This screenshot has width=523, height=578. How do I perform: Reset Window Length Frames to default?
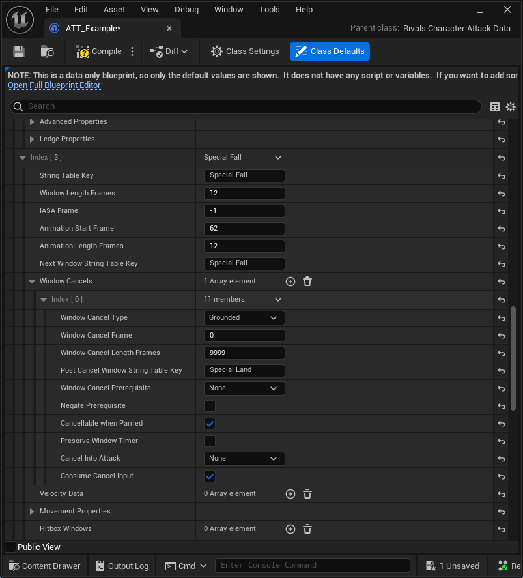pyautogui.click(x=502, y=194)
